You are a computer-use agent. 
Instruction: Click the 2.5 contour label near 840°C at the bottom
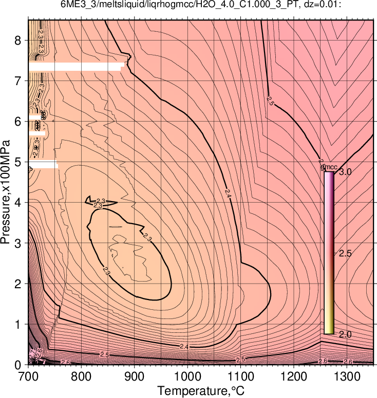104,355
